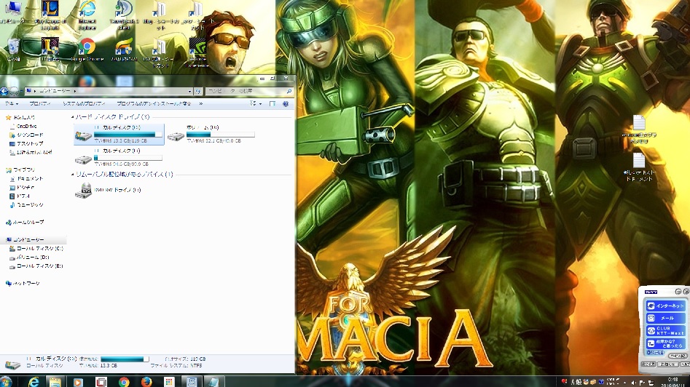Open Google Chrome from the desktop
The image size is (690, 387).
coord(87,47)
